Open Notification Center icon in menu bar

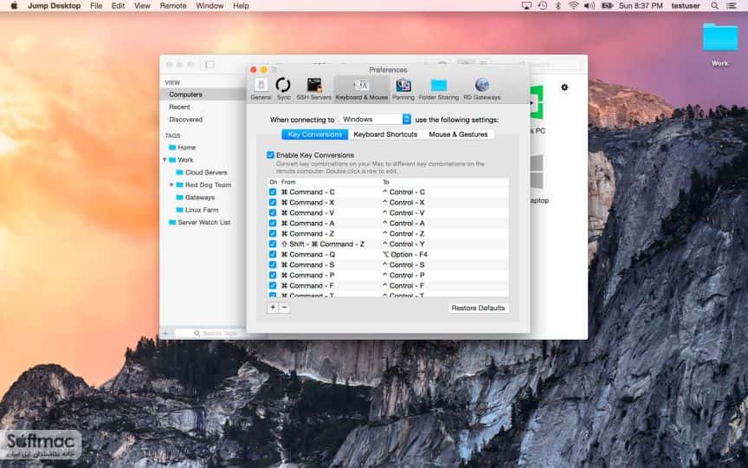[731, 6]
